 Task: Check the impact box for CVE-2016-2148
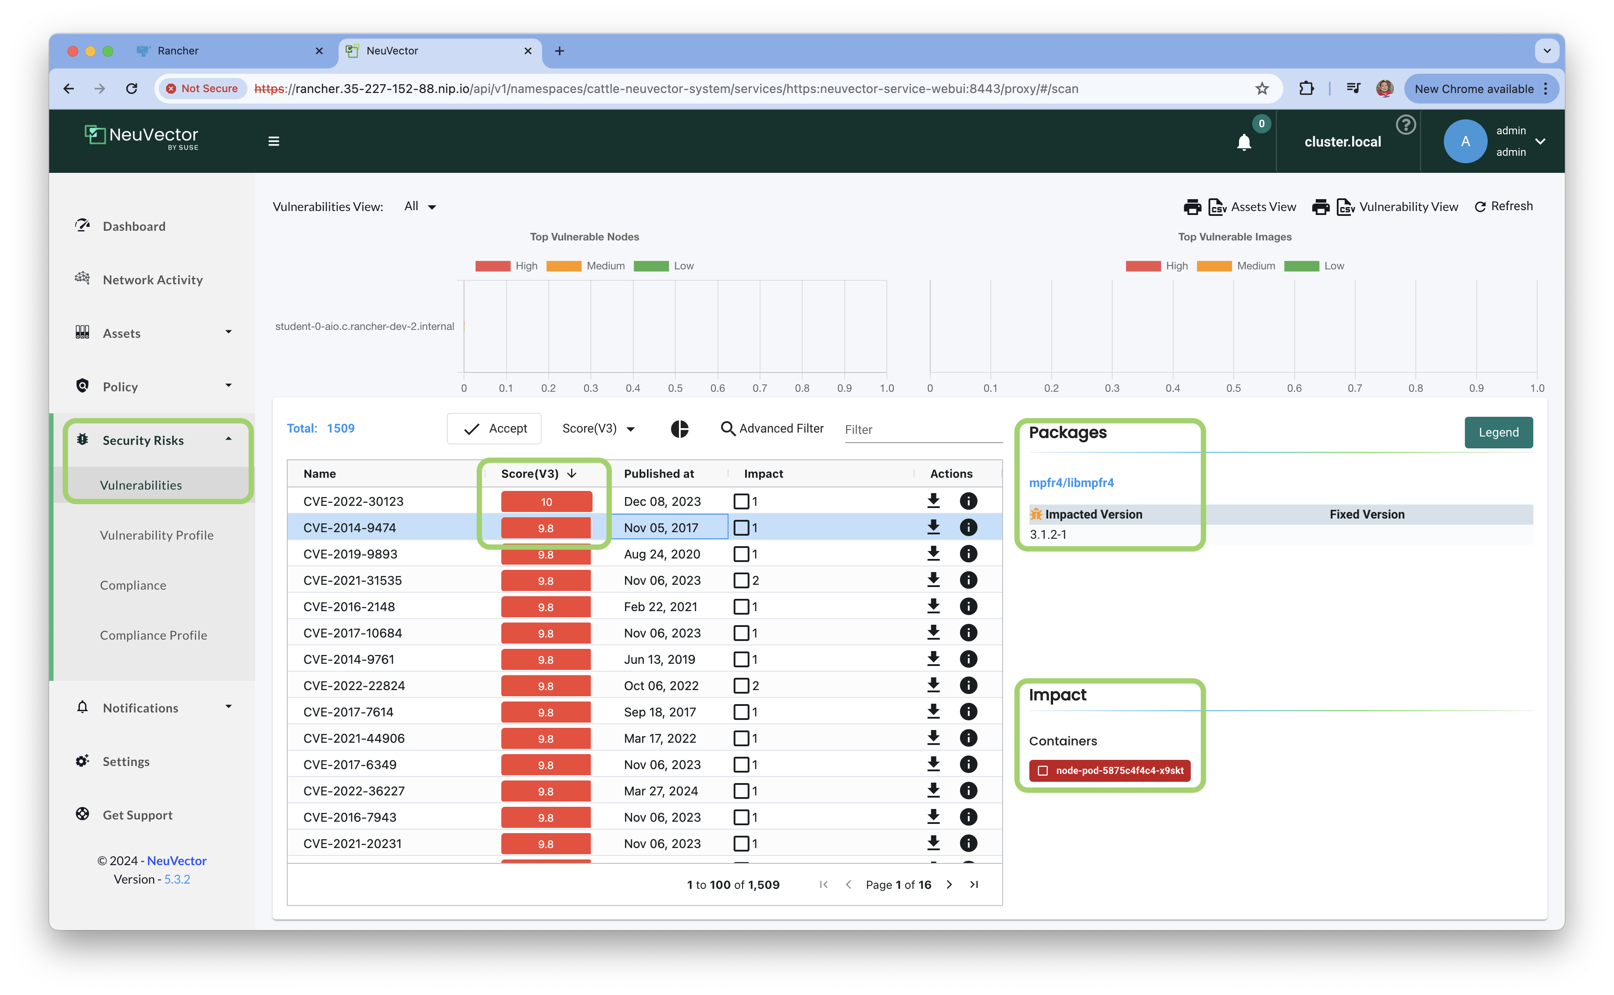[741, 607]
